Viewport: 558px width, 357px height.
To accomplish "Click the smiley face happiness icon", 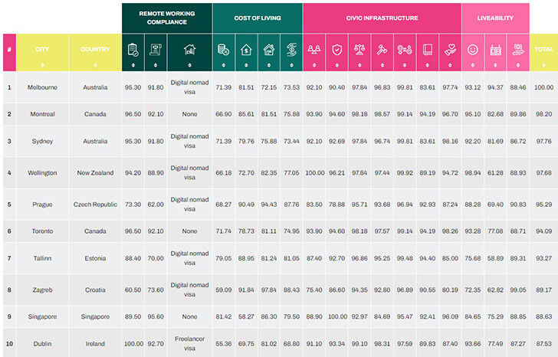I will [473, 51].
